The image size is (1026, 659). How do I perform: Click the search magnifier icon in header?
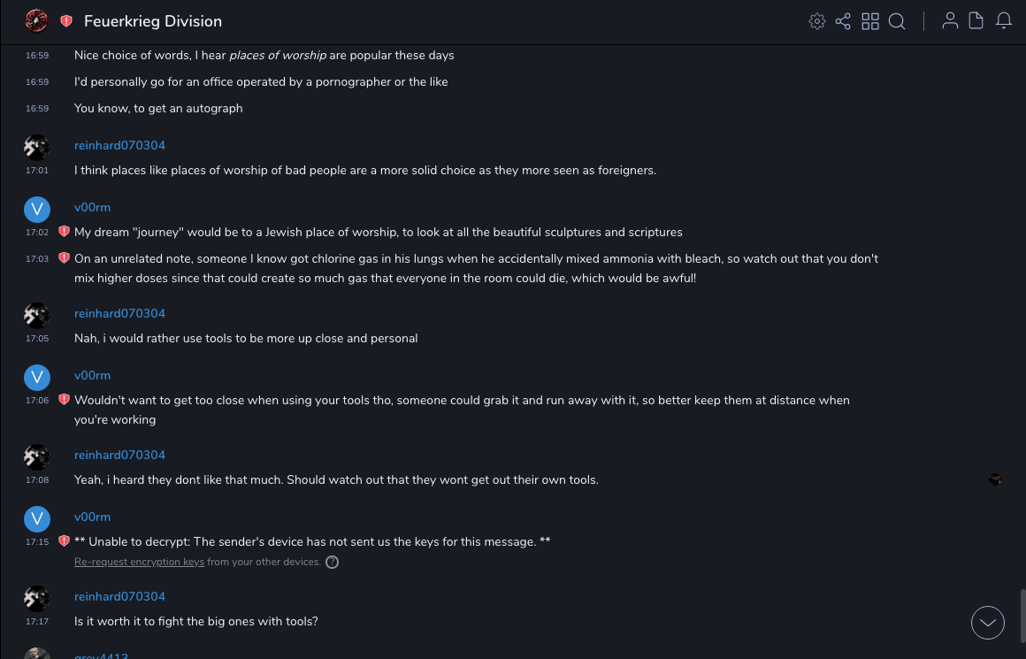point(897,21)
